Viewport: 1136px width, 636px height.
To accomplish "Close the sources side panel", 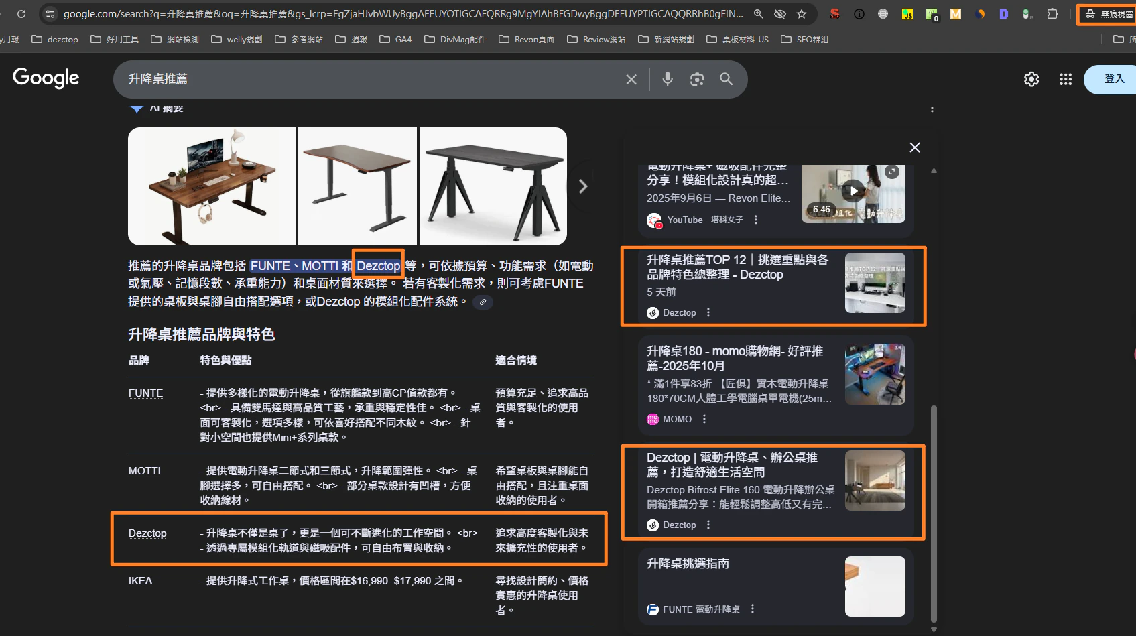I will coord(915,147).
